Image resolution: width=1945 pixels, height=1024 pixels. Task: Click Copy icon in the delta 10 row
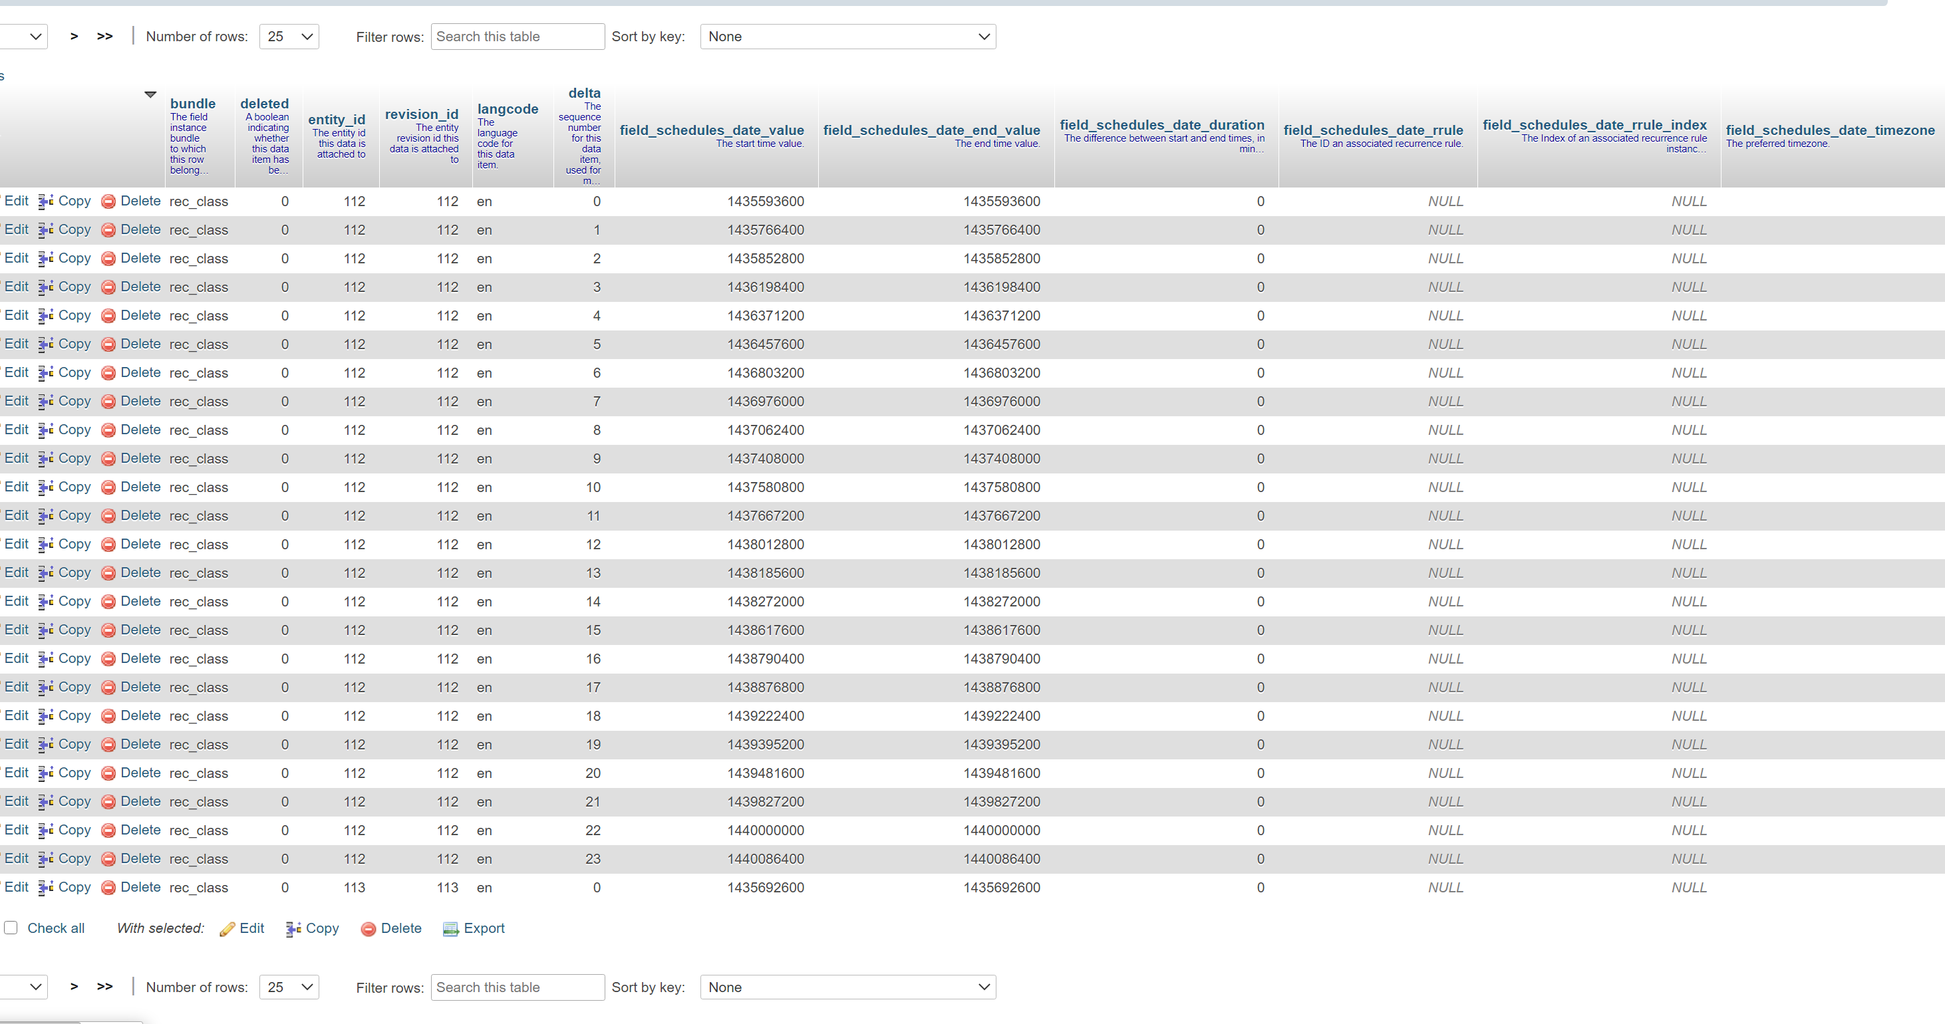pyautogui.click(x=46, y=487)
